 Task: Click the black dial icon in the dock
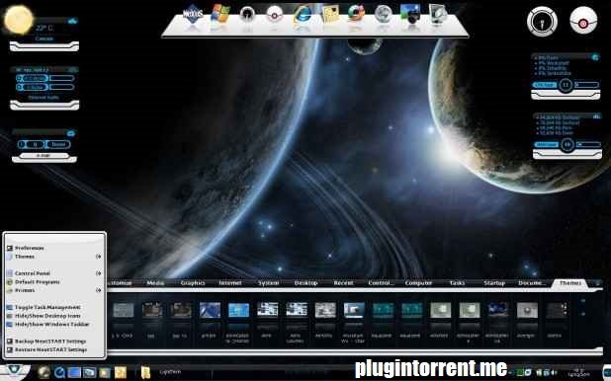(x=247, y=15)
